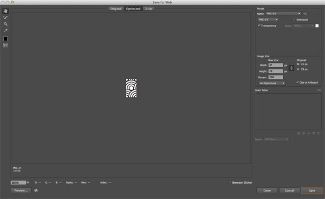This screenshot has width=325, height=199.
Task: Click the black eyedropper color swatch
Action: tap(6, 39)
